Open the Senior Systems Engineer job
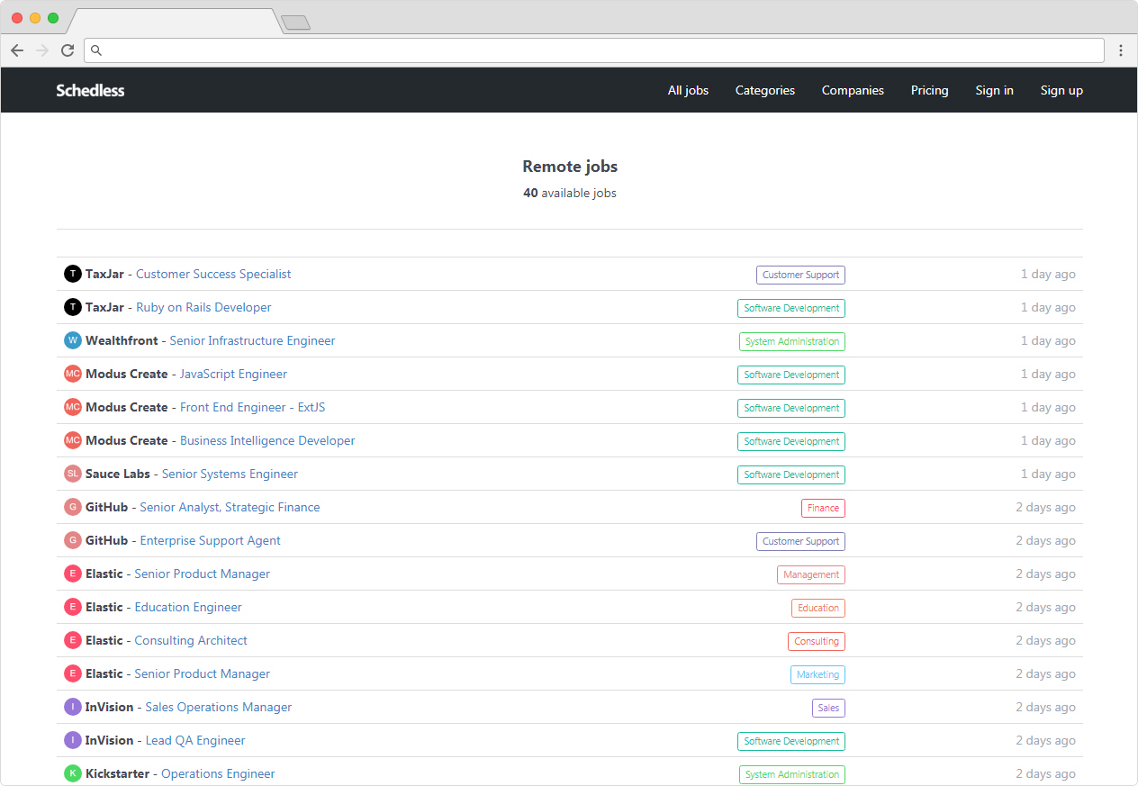 (x=230, y=474)
